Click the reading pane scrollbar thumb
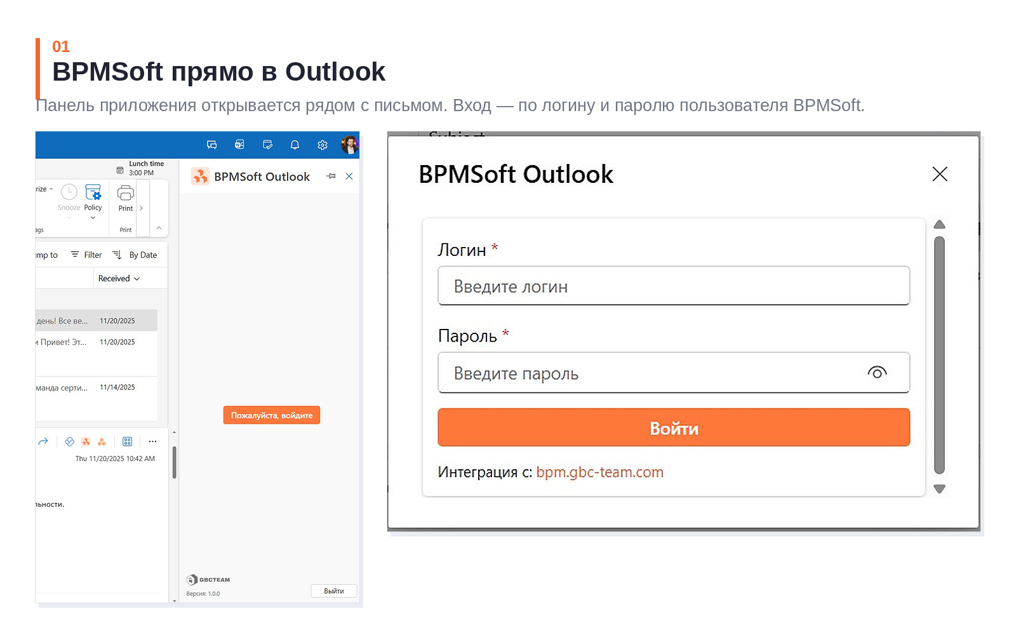This screenshot has width=1016, height=635. pyautogui.click(x=174, y=462)
